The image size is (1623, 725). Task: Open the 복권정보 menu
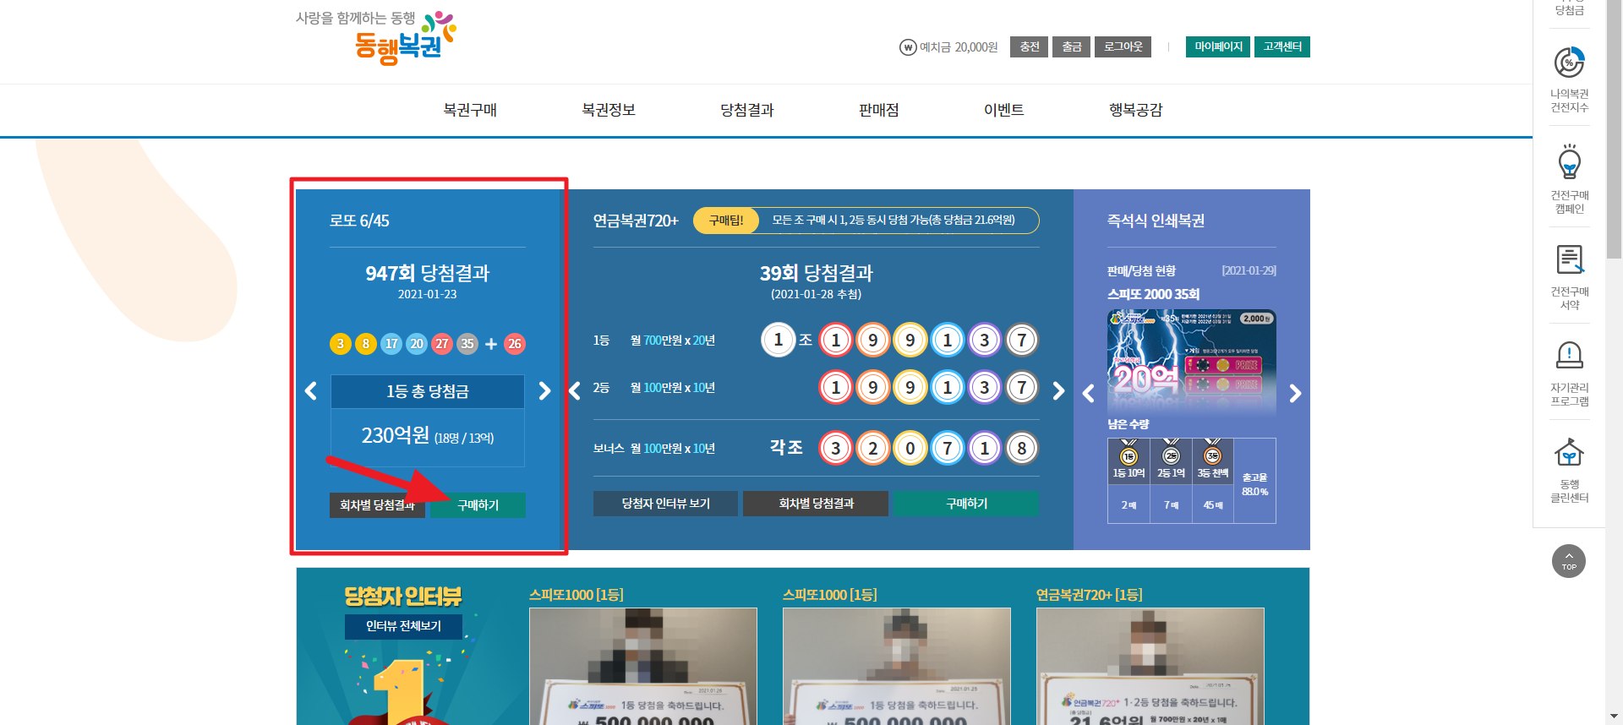609,110
